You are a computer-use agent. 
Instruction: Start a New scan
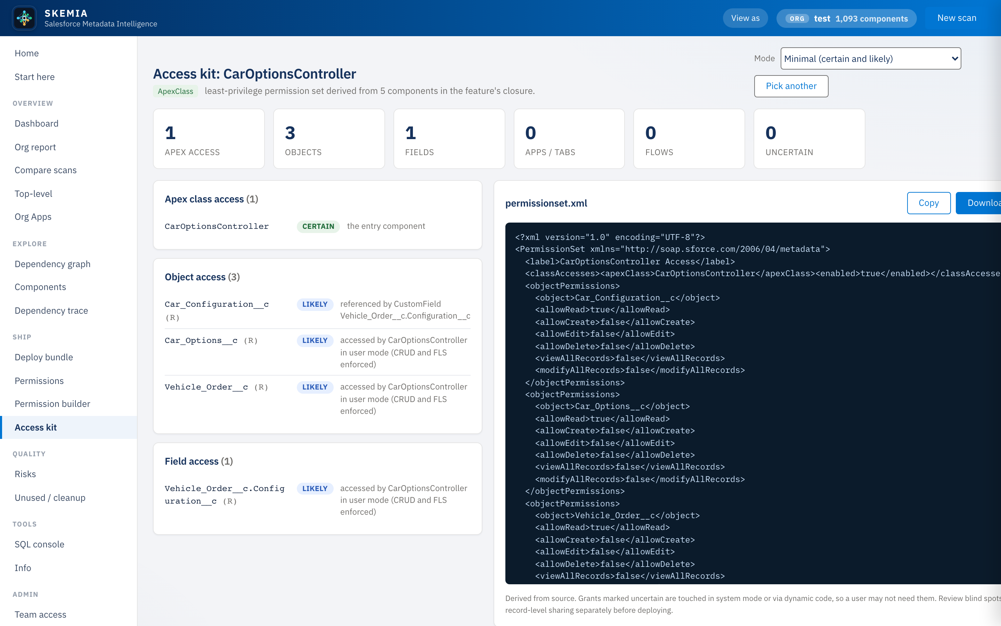coord(957,18)
